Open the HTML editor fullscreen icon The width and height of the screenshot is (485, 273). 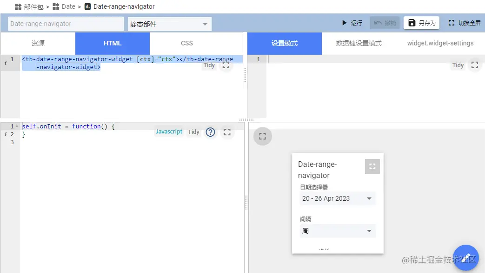(227, 65)
